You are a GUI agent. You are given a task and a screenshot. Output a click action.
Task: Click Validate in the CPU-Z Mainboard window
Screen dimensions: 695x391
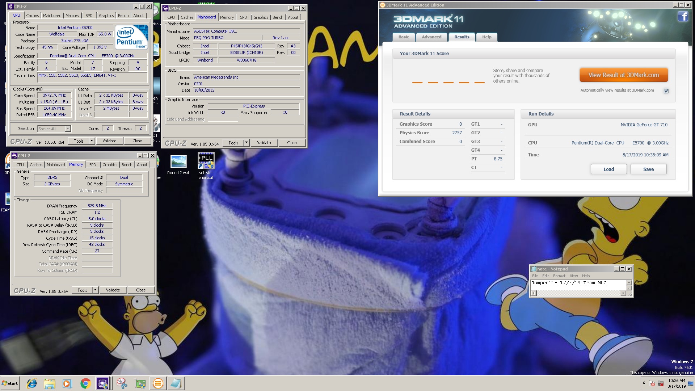(264, 143)
